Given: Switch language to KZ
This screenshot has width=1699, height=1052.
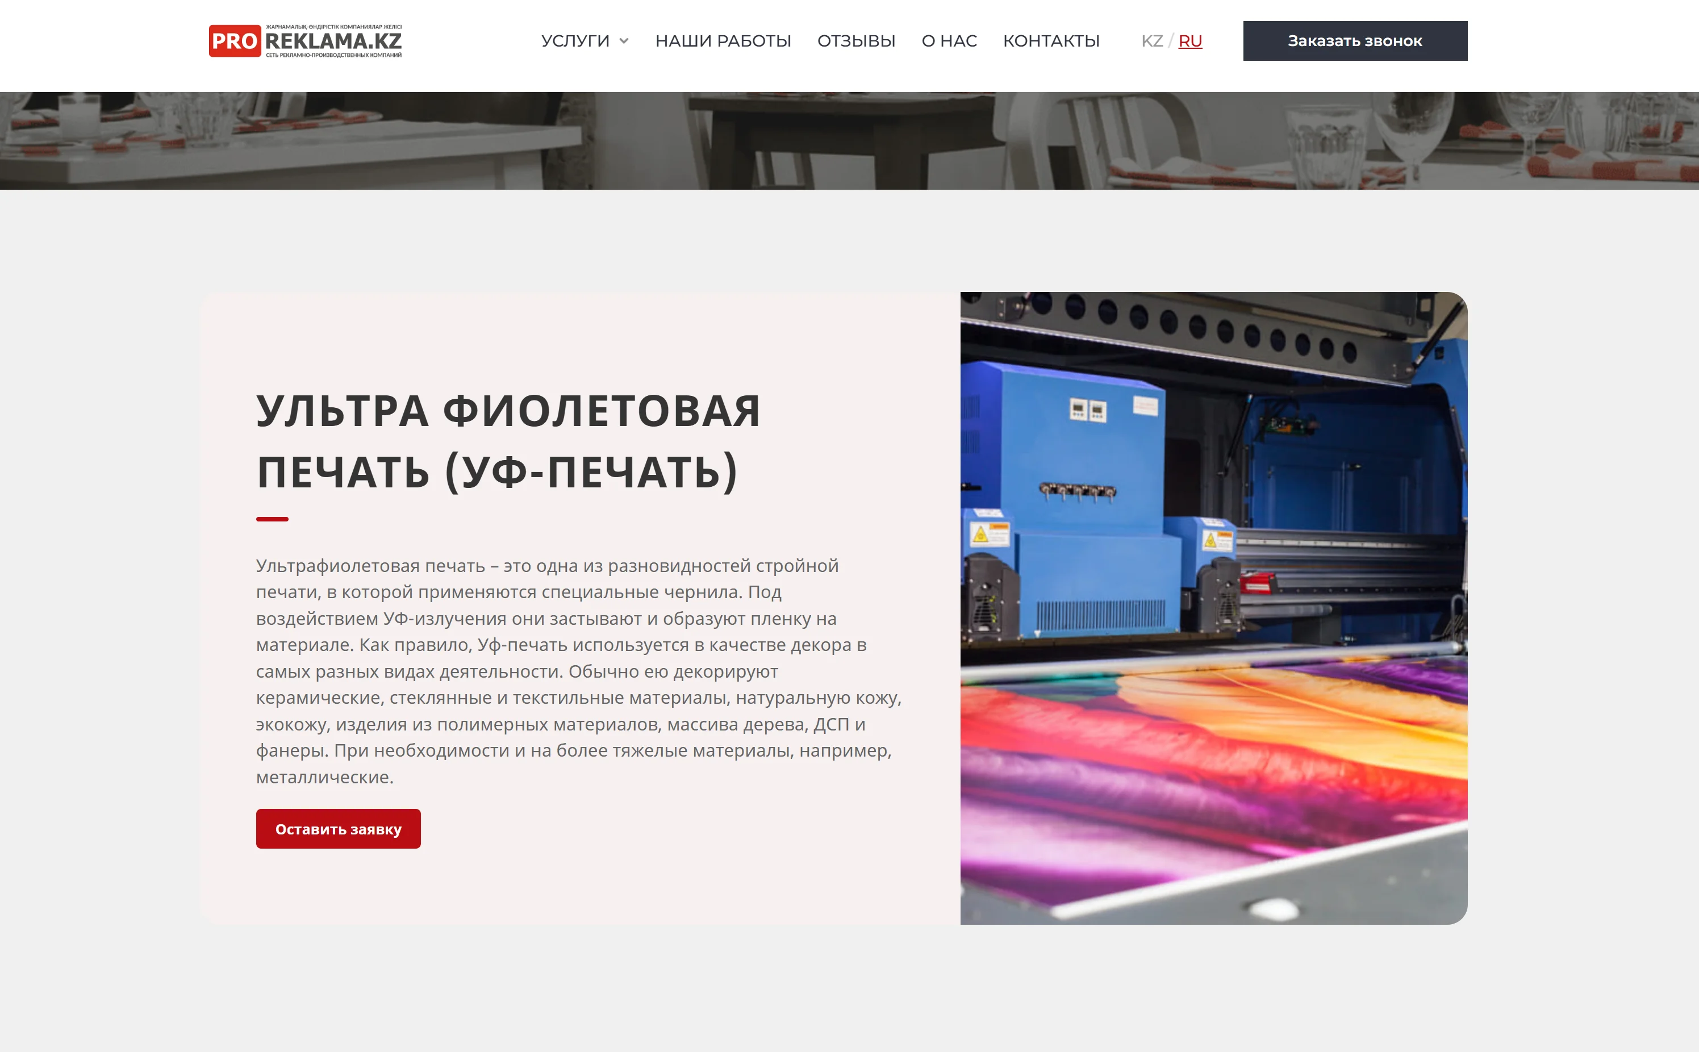Looking at the screenshot, I should (1151, 41).
